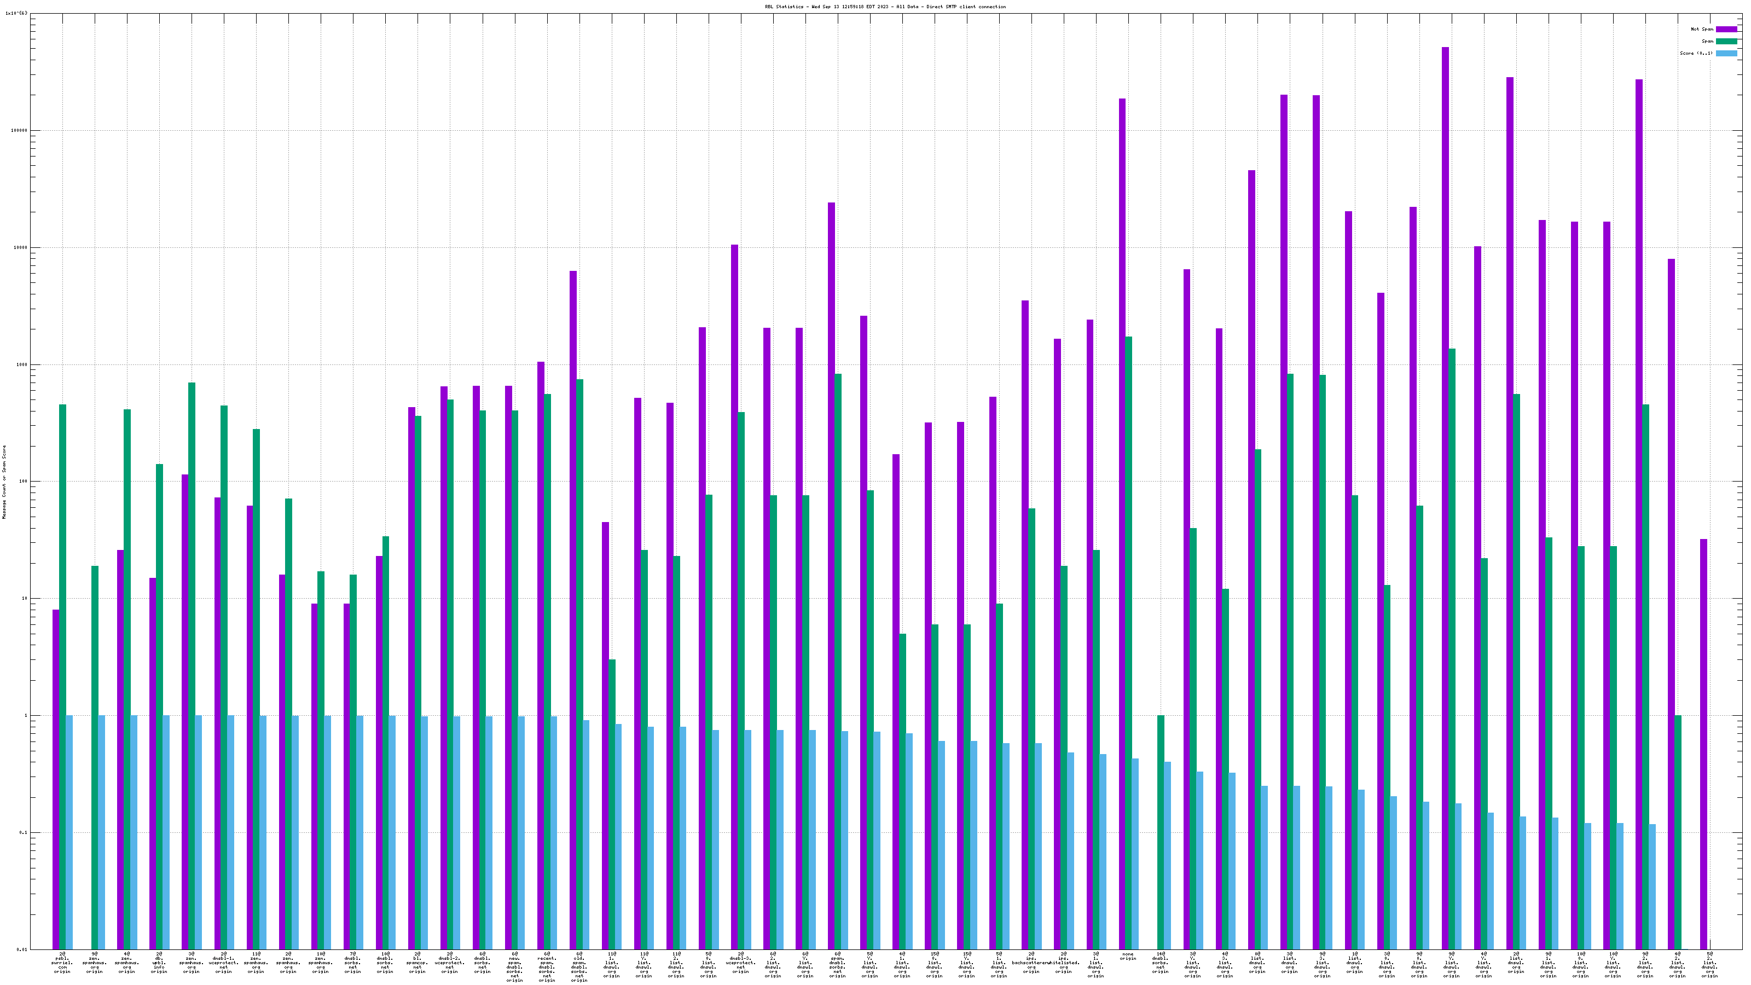Click the tallest purple bar in the chart
Viewport: 1751px width, 985px height.
tap(1445, 496)
